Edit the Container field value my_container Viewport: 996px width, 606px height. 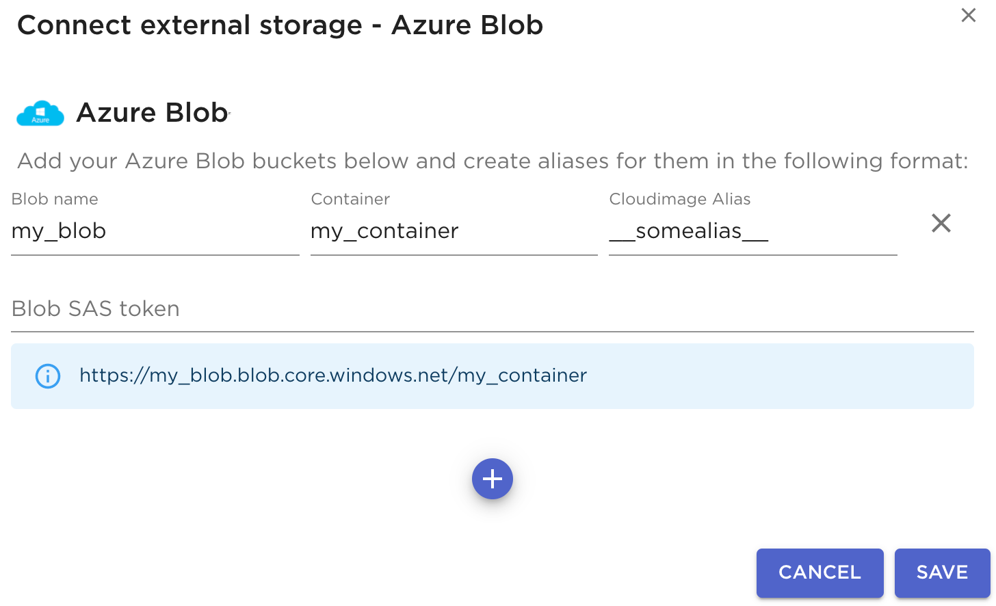click(454, 231)
